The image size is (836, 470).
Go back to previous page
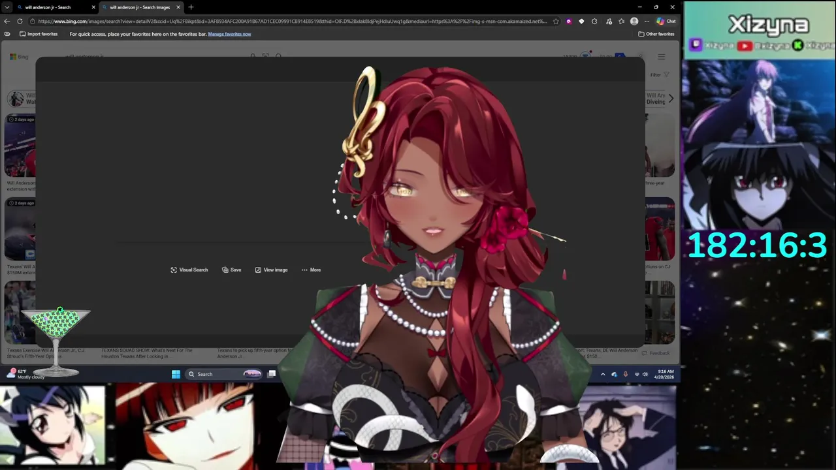7,21
